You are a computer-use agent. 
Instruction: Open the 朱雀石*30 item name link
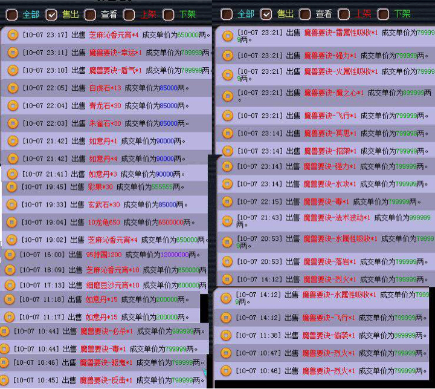click(x=105, y=123)
